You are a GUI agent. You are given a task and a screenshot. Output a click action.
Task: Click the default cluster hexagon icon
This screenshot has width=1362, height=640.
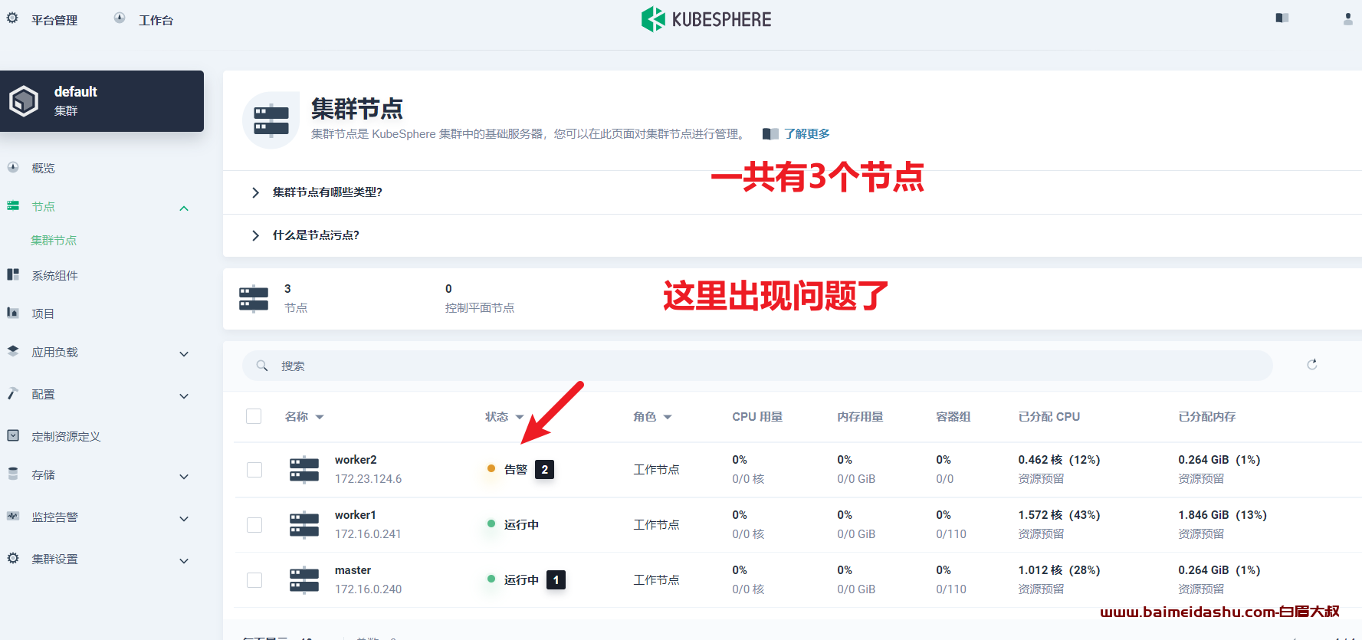(x=24, y=101)
